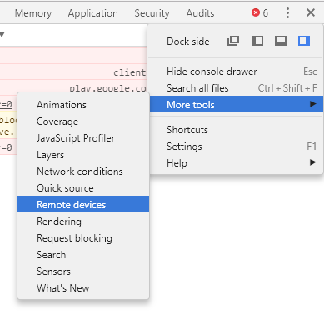This screenshot has height=329, width=324.
Task: Switch to the Memory tab
Action: click(x=33, y=13)
